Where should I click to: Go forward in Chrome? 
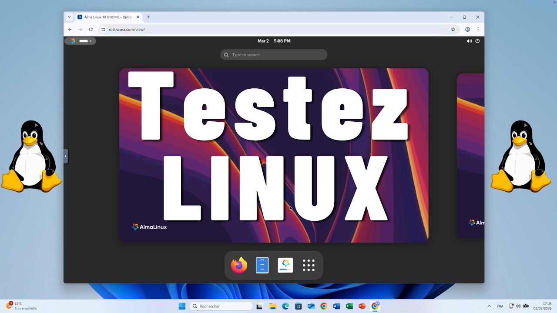point(80,30)
